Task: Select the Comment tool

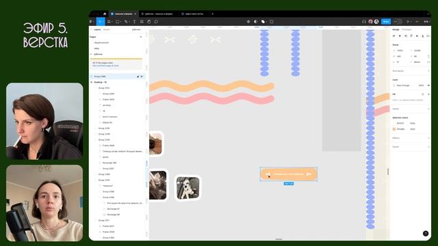Action: coord(156,21)
